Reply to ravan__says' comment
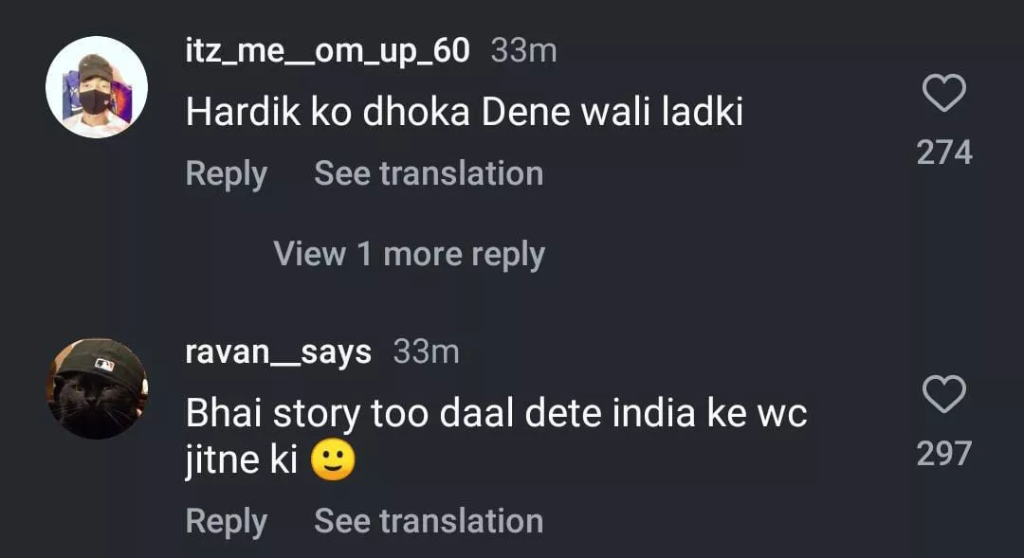Viewport: 1024px width, 558px height. [226, 520]
